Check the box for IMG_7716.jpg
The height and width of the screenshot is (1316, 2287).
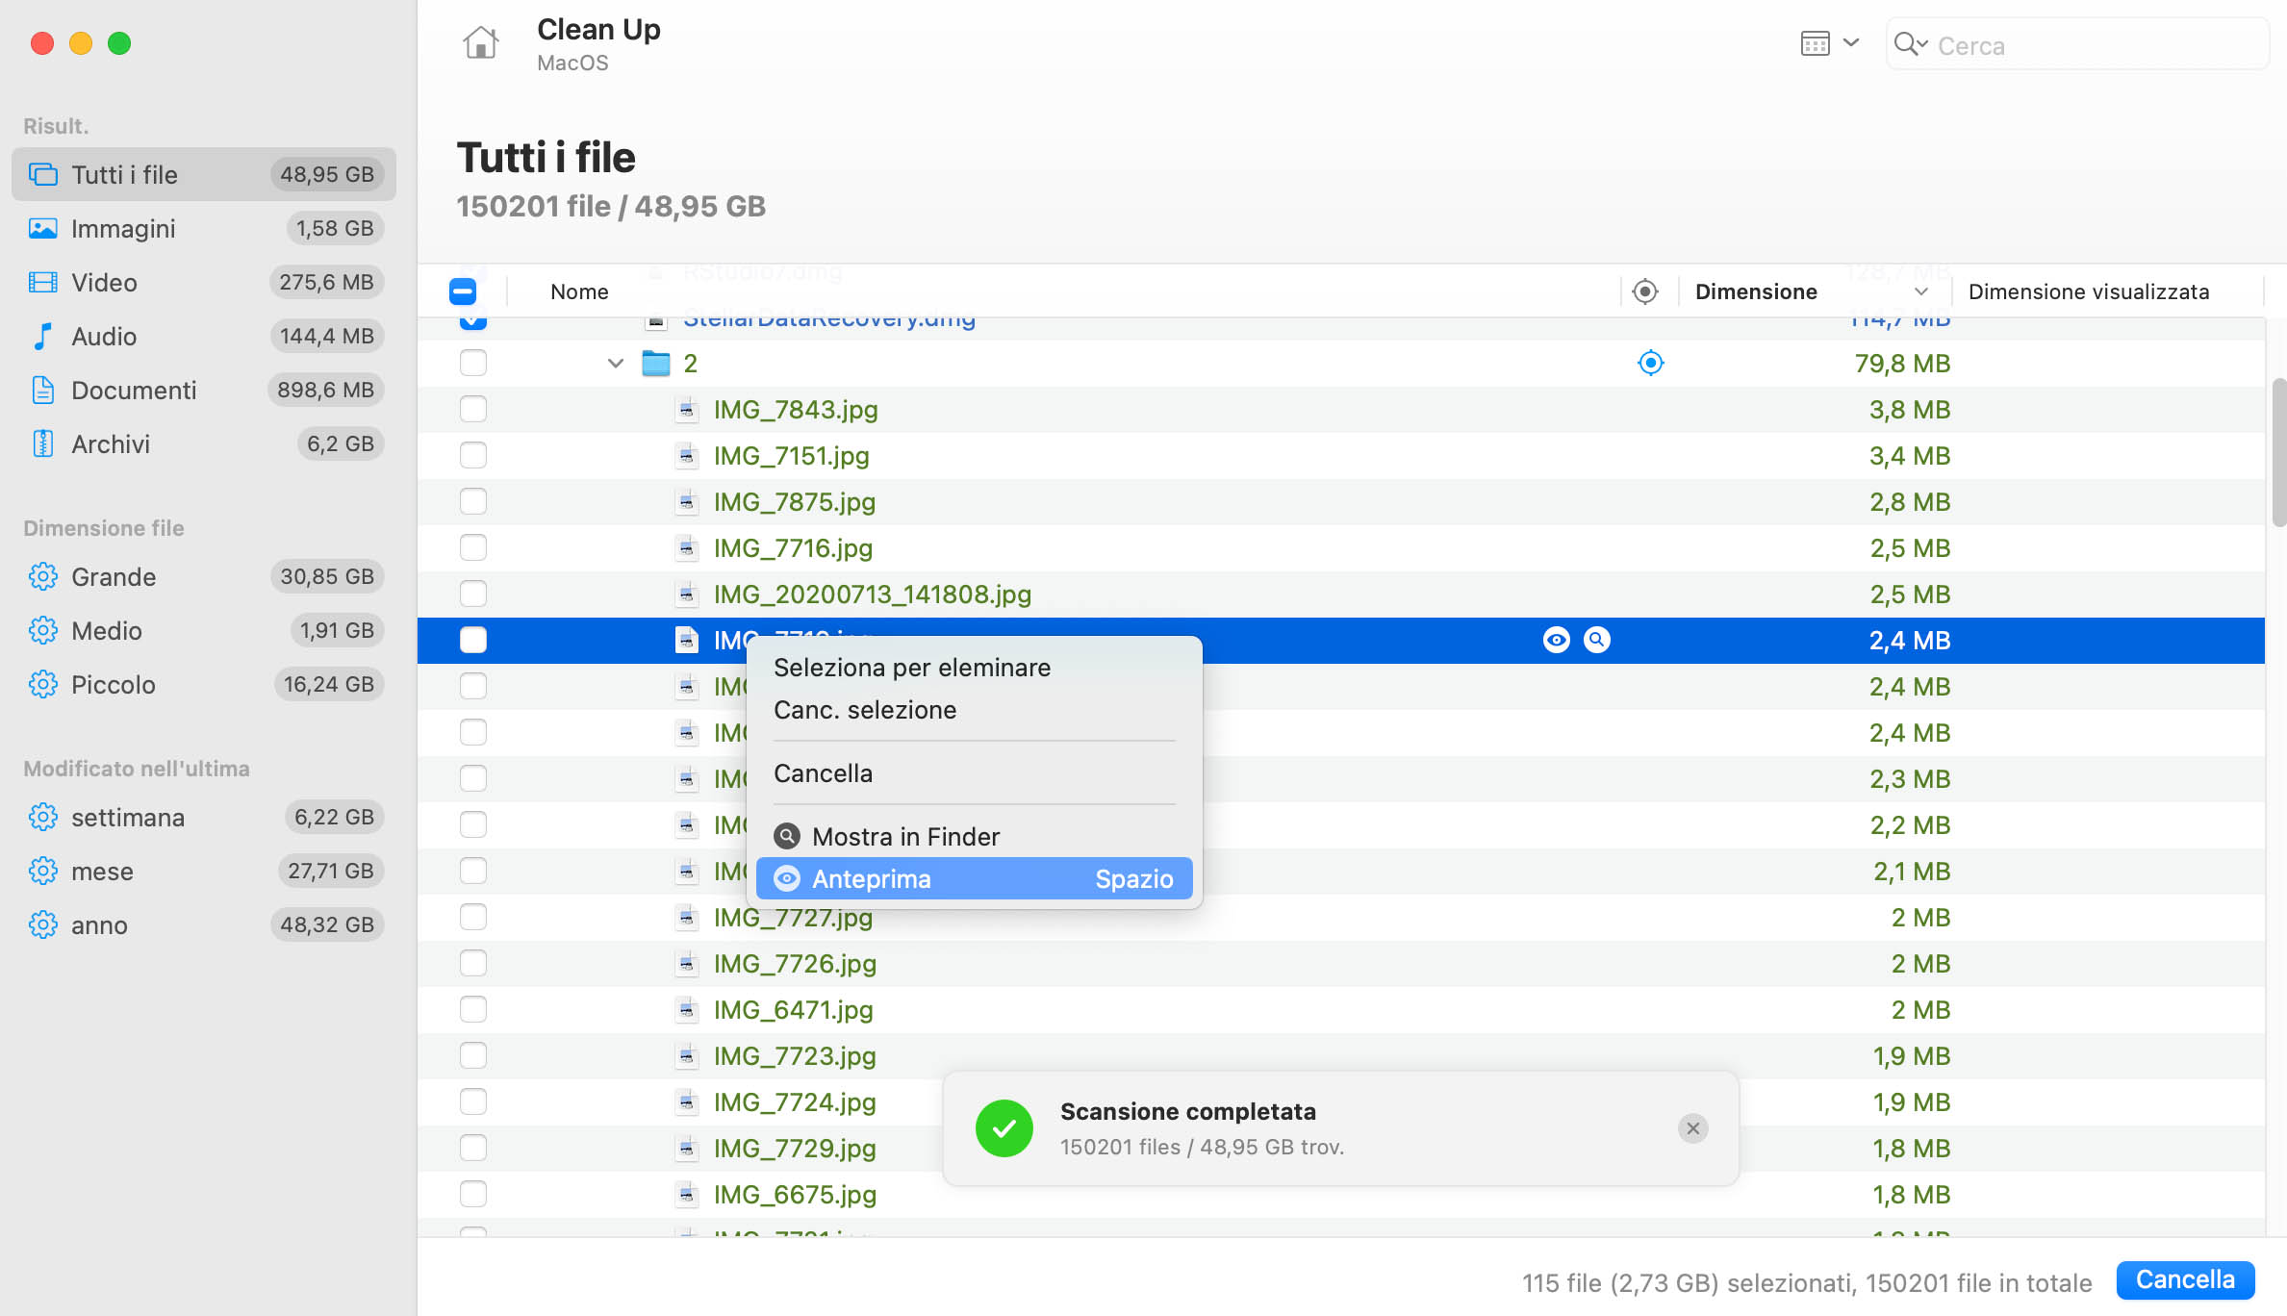[473, 547]
